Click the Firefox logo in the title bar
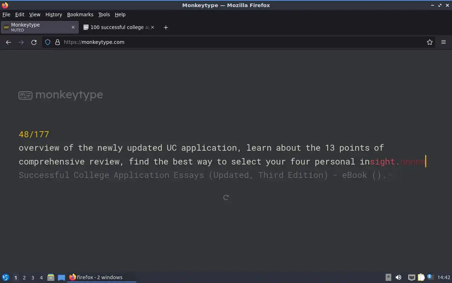452x283 pixels. 5,5
